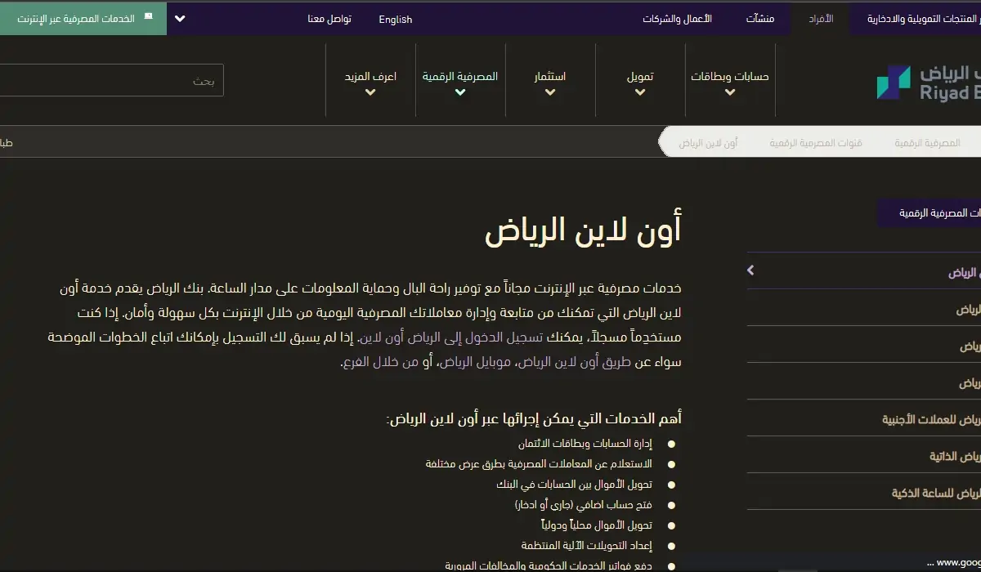The height and width of the screenshot is (572, 981).
Task: Open the المصرفية الرقمية navigation menu
Action: pos(460,76)
